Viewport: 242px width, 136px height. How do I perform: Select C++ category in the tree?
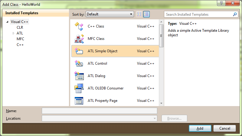pos(20,45)
